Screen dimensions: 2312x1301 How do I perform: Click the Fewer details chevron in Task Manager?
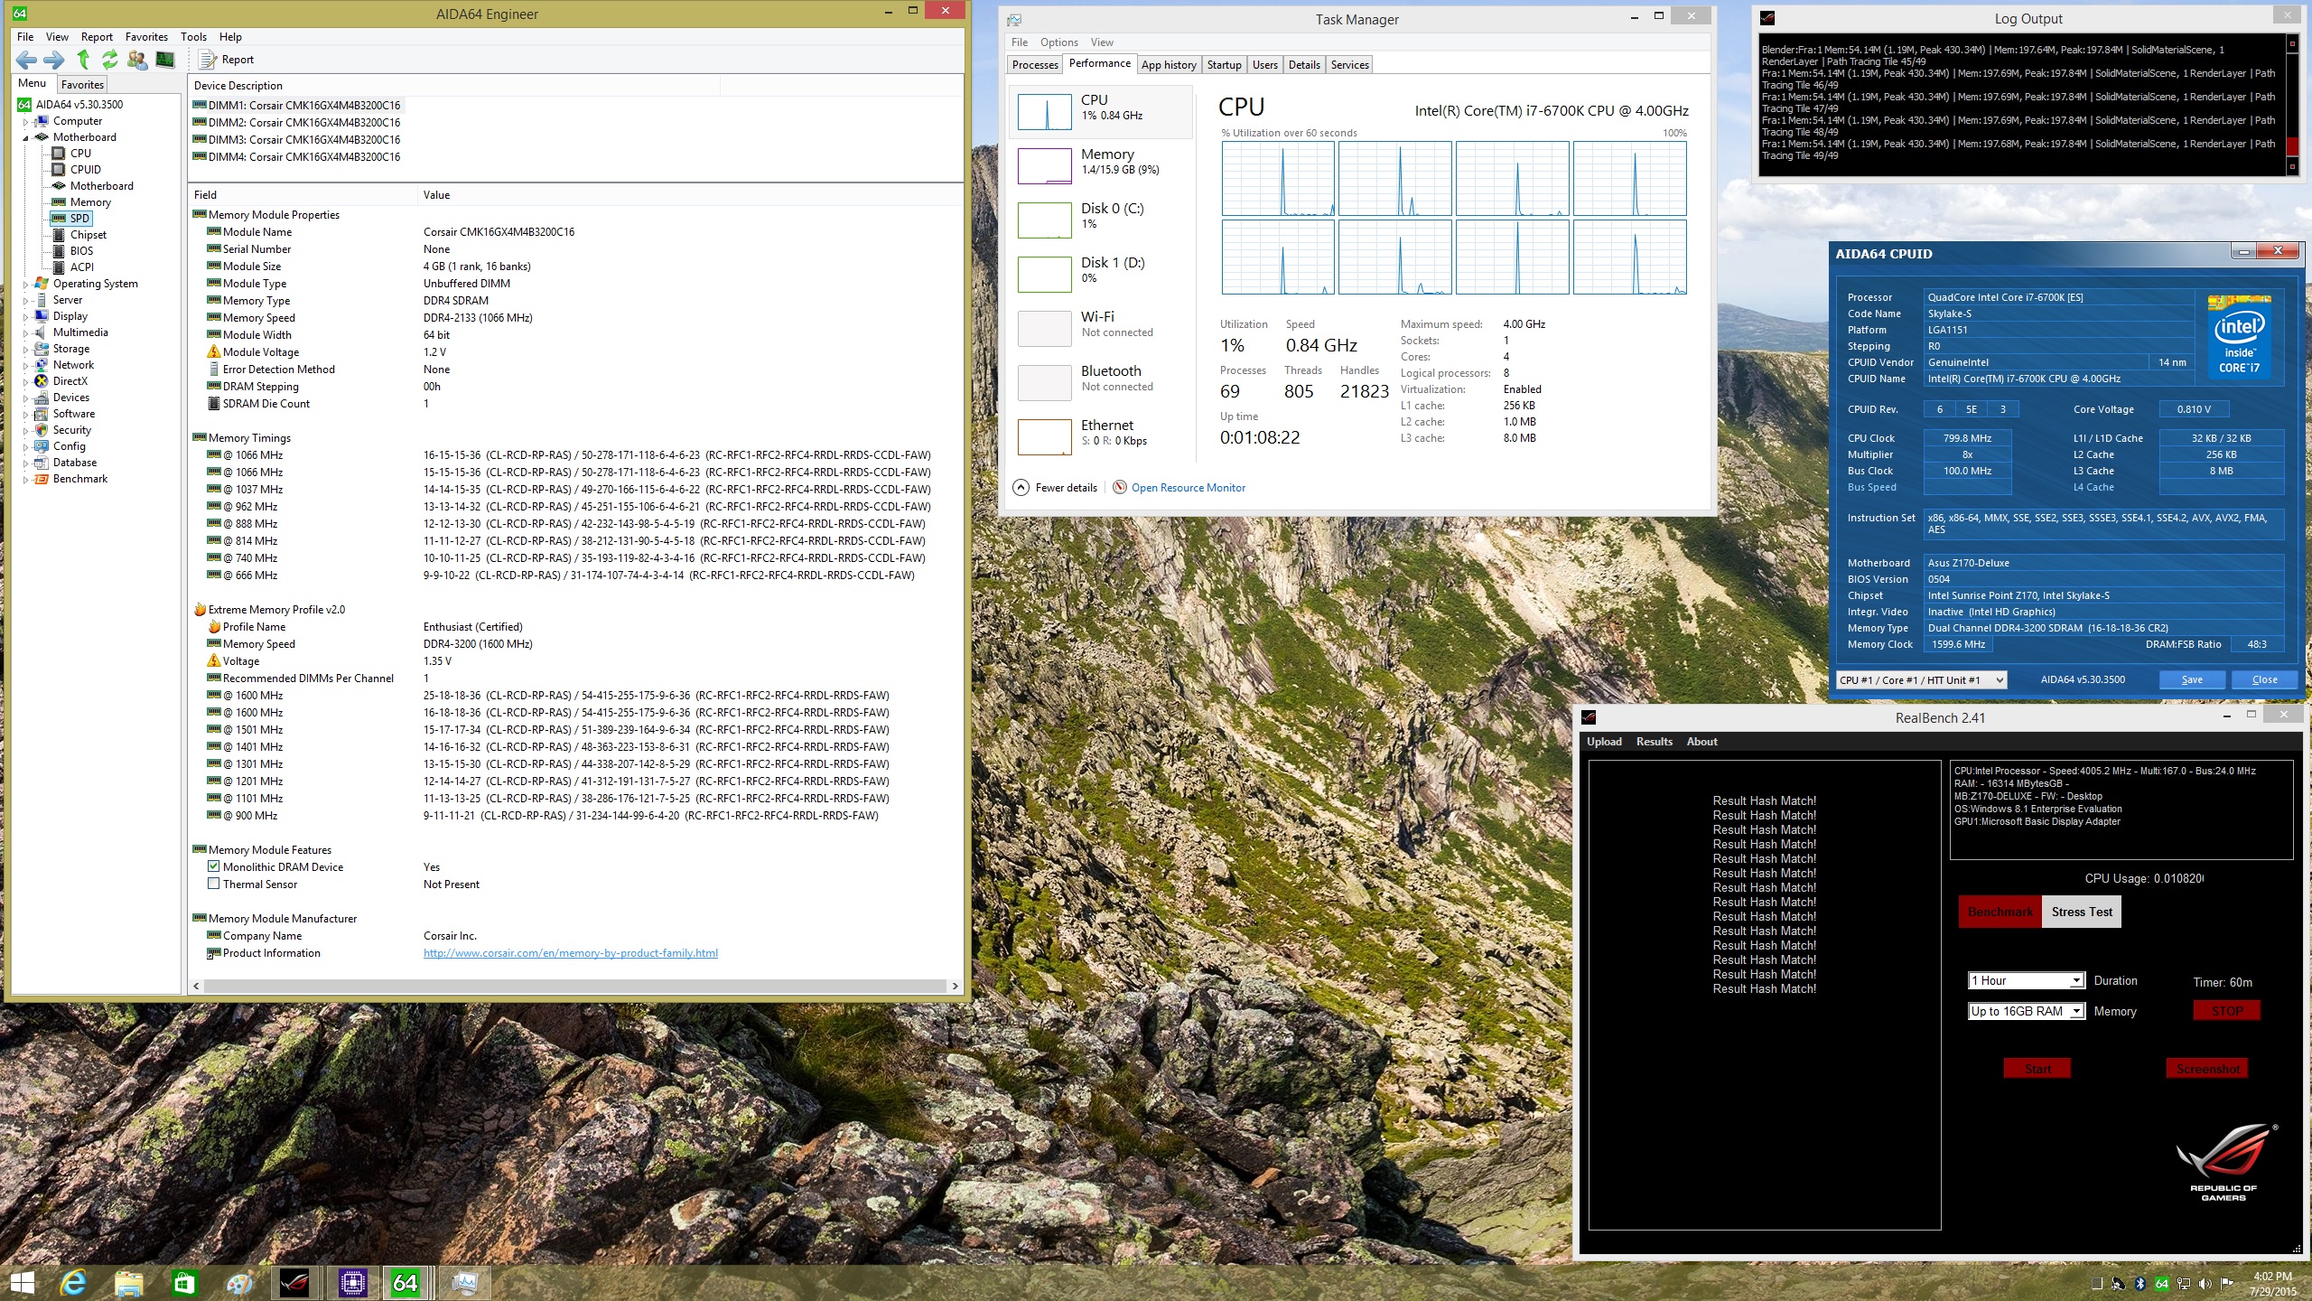point(1021,487)
